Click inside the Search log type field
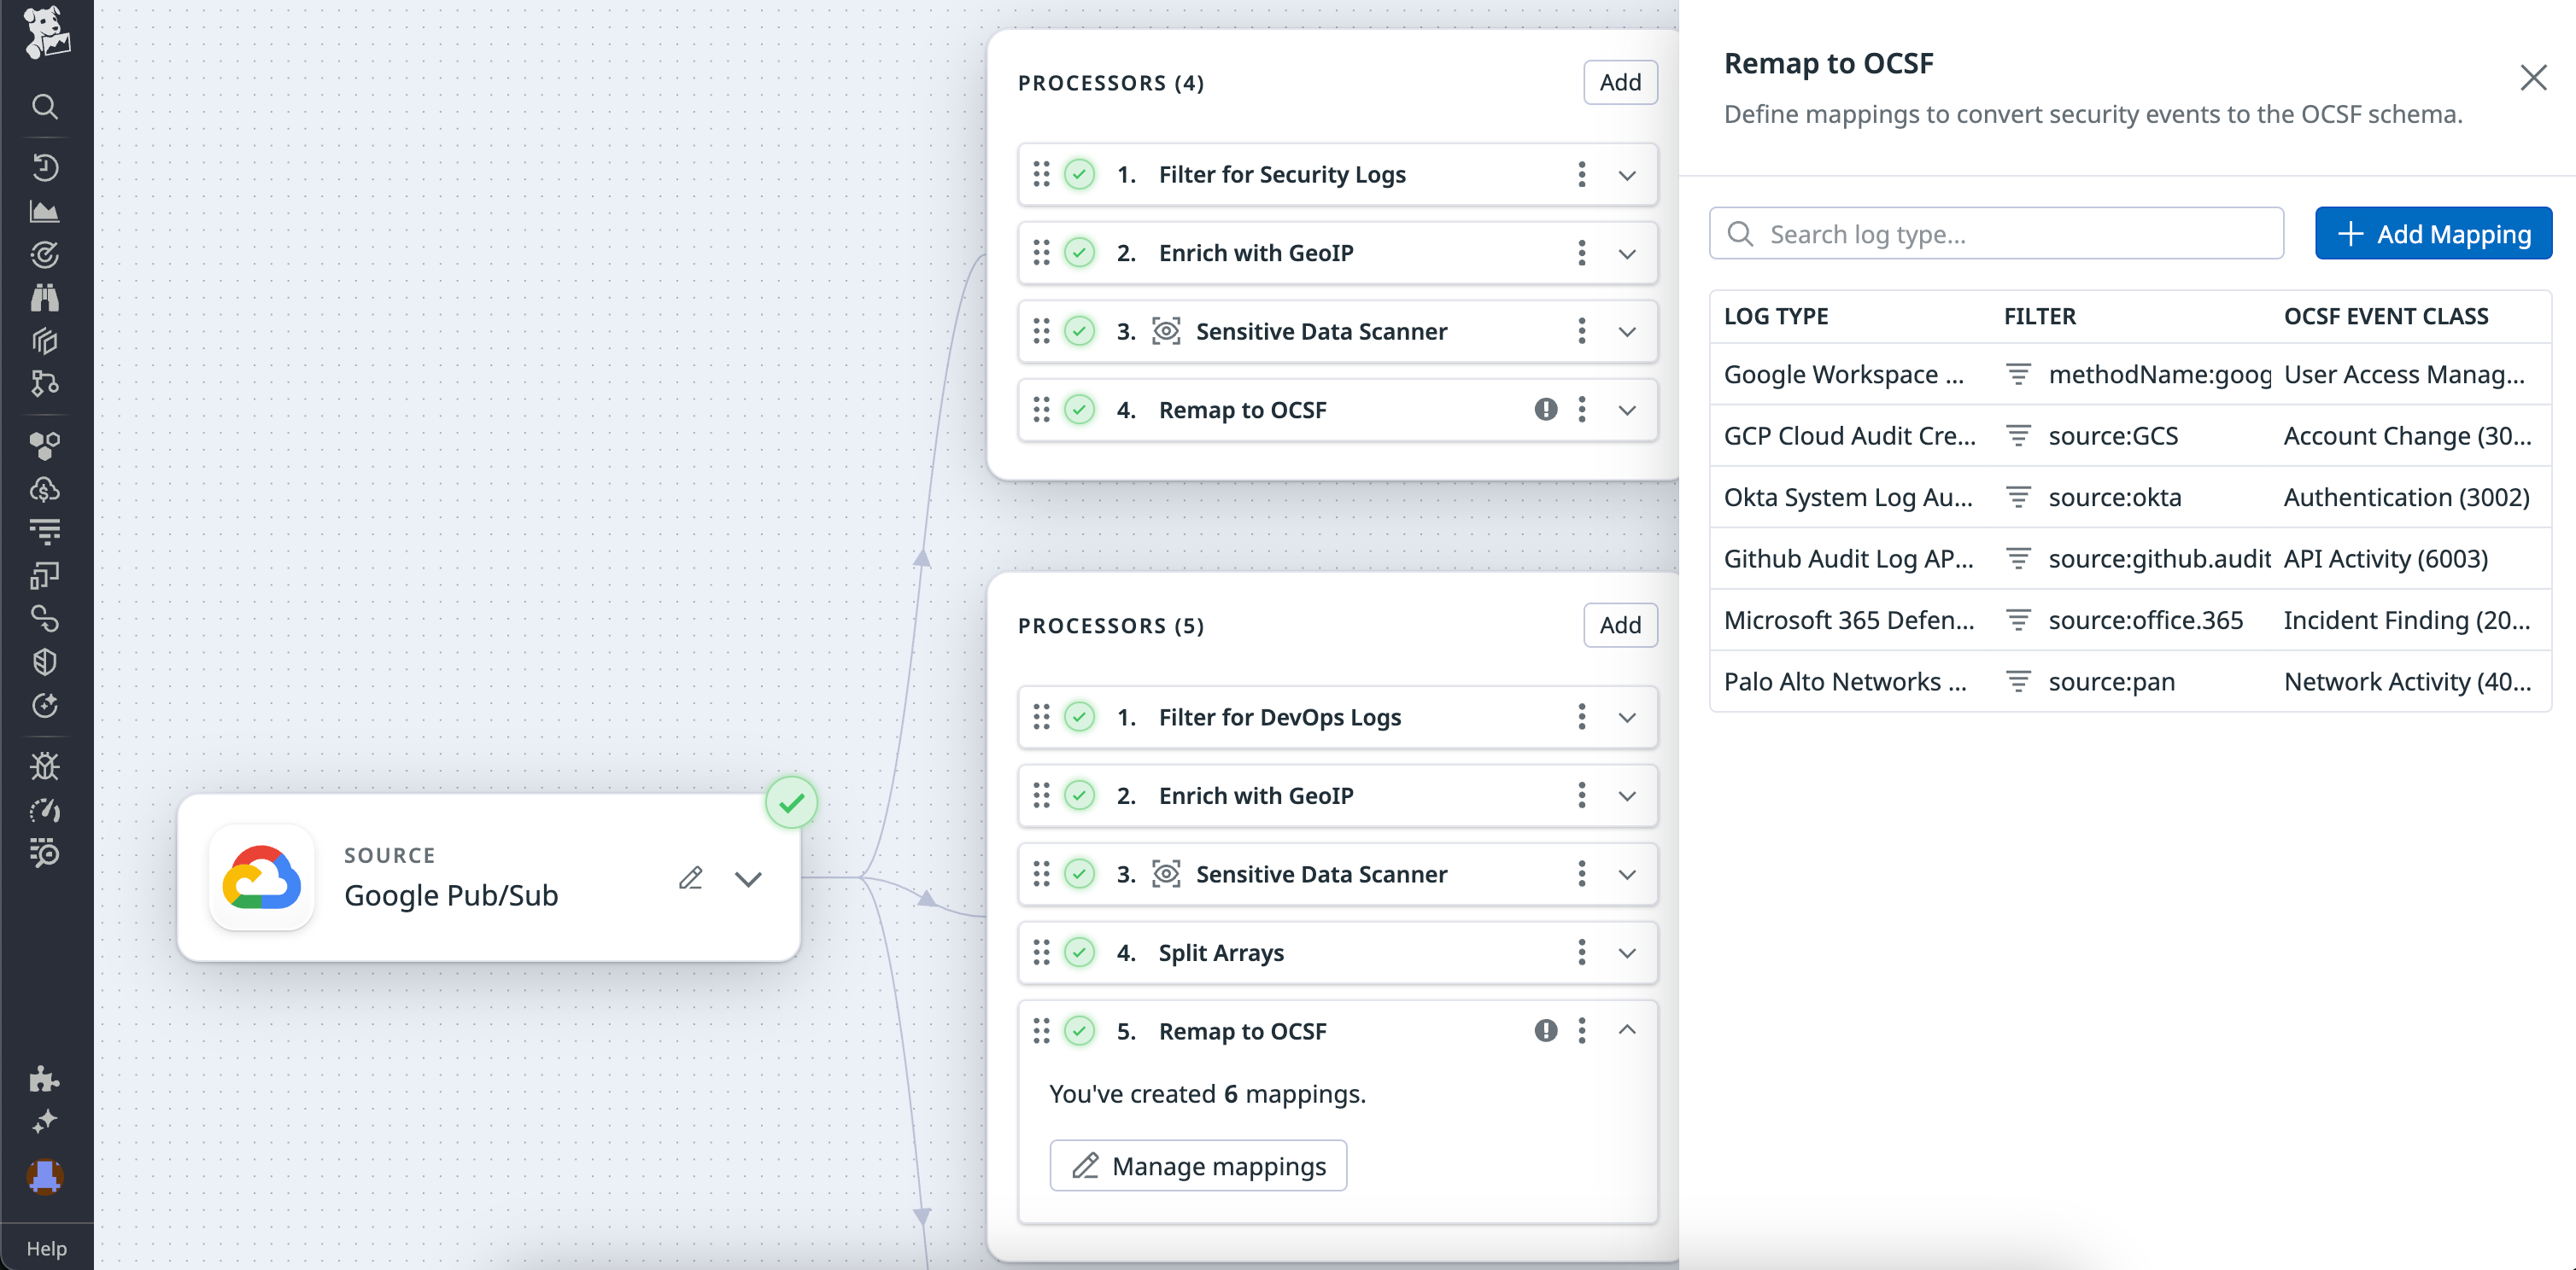Screen dimensions: 2576x1270 1995,233
